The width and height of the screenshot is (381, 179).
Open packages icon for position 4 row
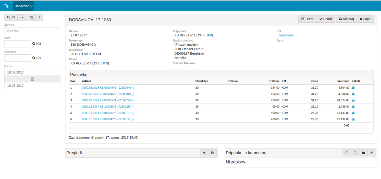pyautogui.click(x=354, y=107)
